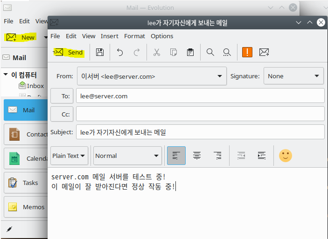Open the Format menu

click(134, 36)
